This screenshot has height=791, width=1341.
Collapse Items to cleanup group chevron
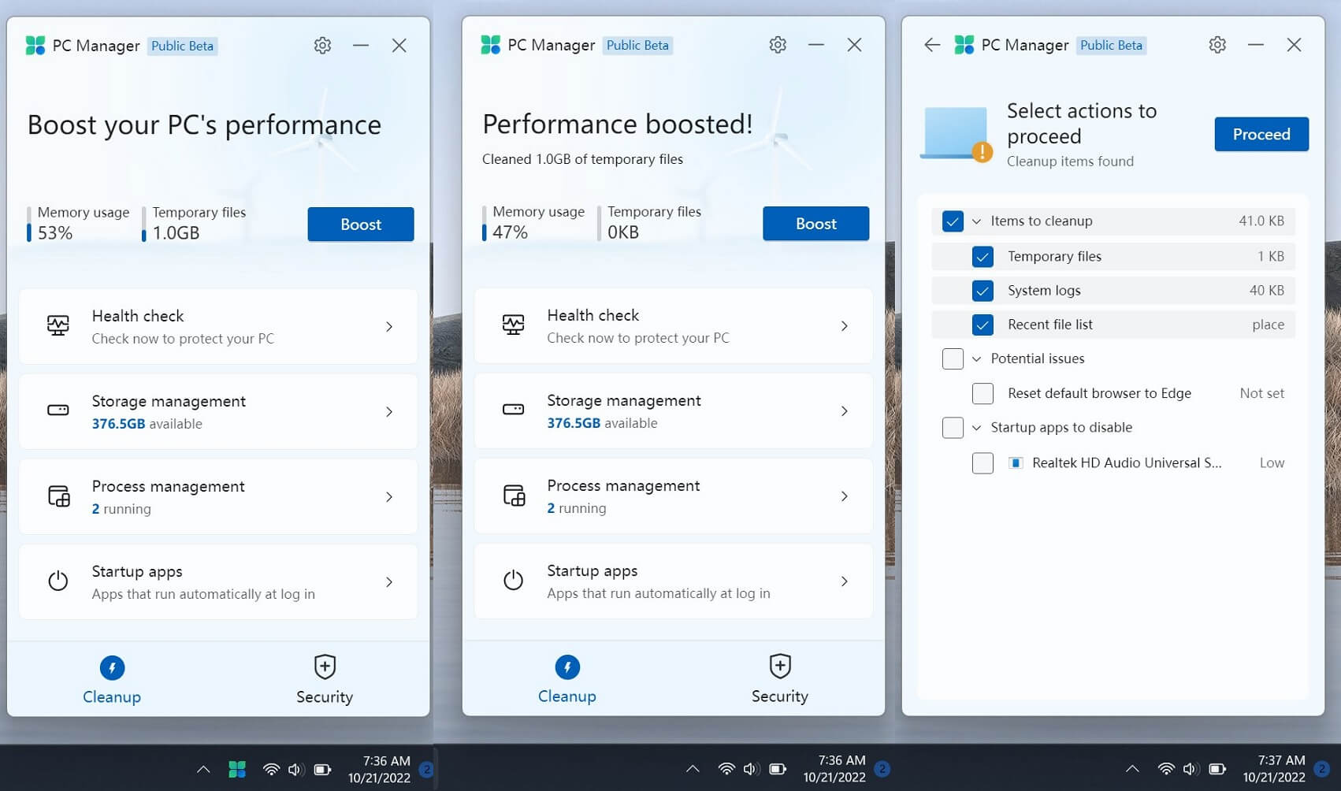coord(976,221)
